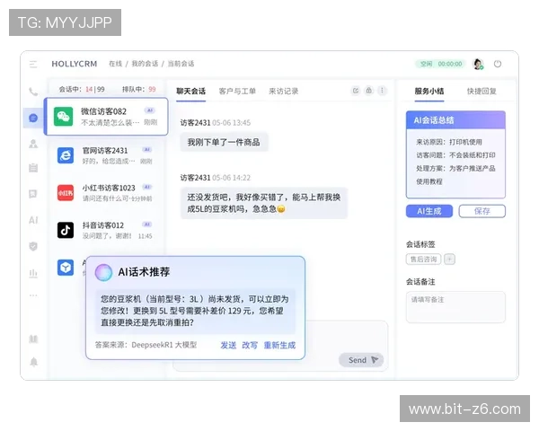Viewport: 539px width, 431px height.
Task: Toggle the hamburger sidebar menu icon
Action: (x=33, y=65)
